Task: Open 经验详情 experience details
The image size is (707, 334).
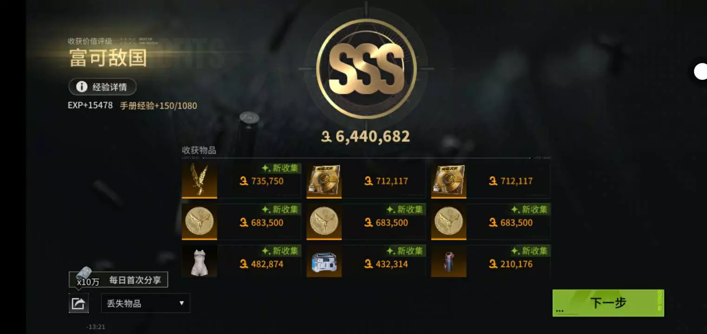Action: tap(102, 87)
